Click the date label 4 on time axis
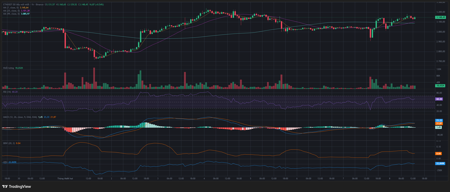Image resolution: width=450 pixels, height=192 pixels. tap(204, 179)
